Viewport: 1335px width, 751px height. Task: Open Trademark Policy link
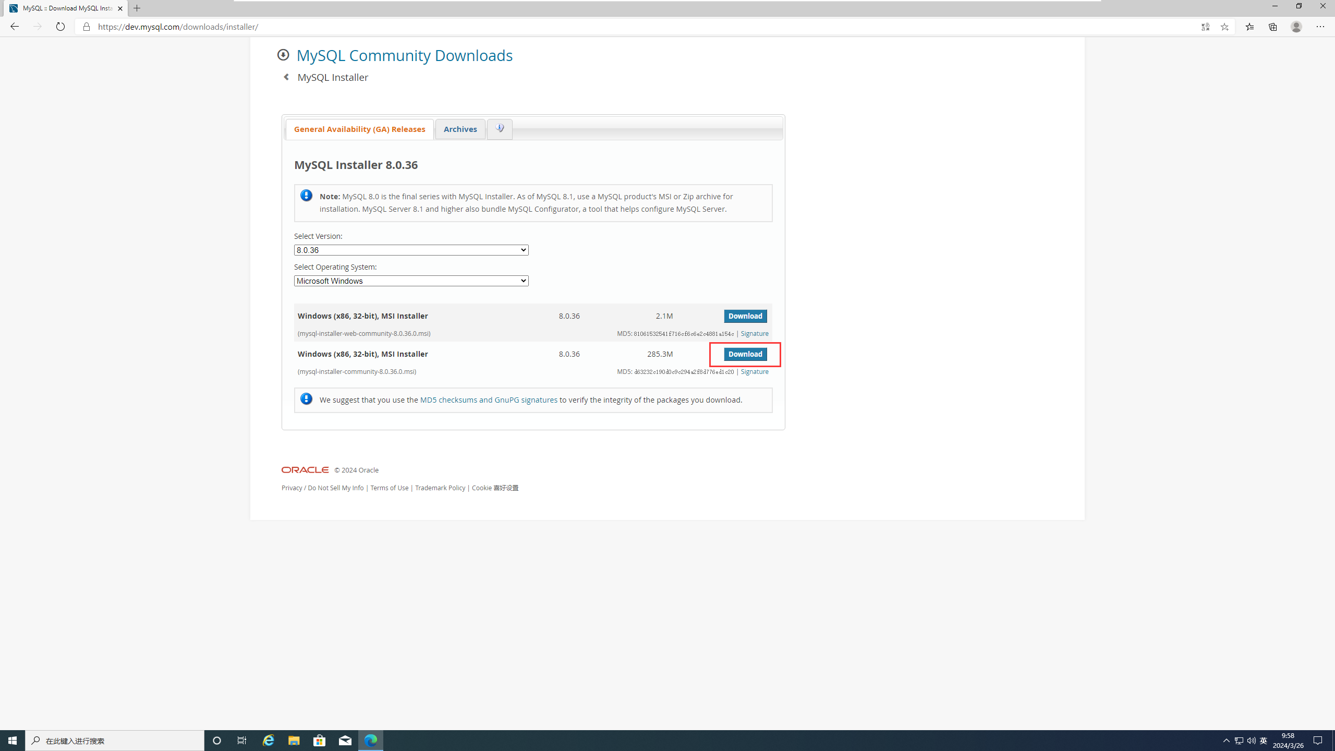(440, 488)
